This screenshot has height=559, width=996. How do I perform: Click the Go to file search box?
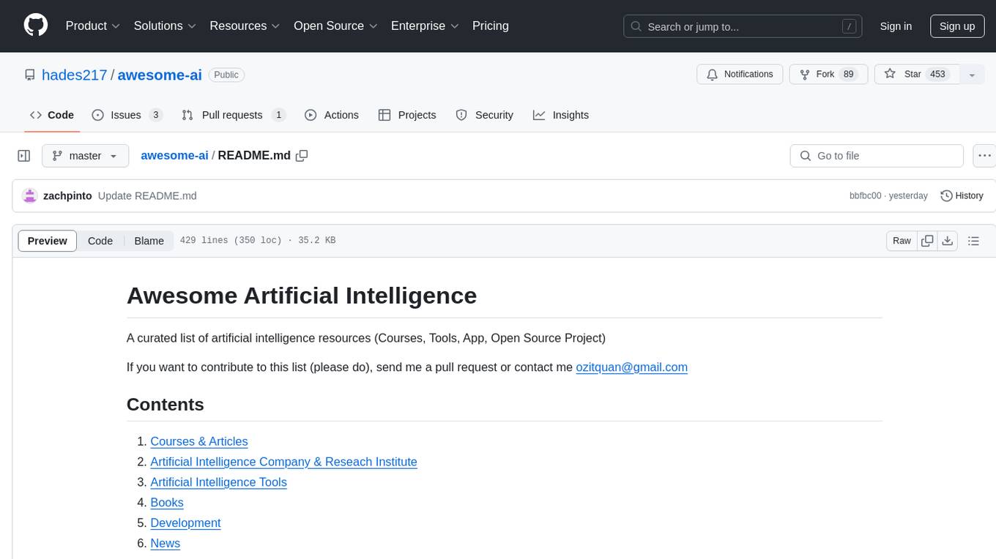[877, 156]
